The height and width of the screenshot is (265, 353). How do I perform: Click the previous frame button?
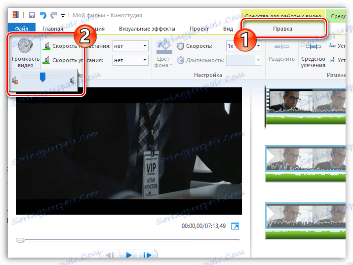tap(110, 255)
